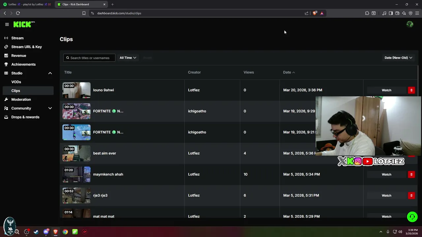
Task: Open the rje3 rje3 clip thumbnail
Action: 76,196
